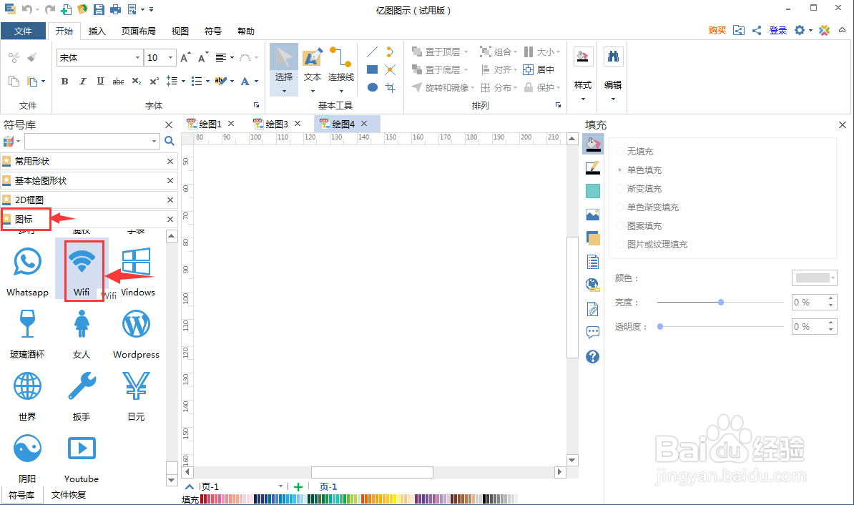
Task: Select the Youtube symbol icon
Action: tap(82, 448)
